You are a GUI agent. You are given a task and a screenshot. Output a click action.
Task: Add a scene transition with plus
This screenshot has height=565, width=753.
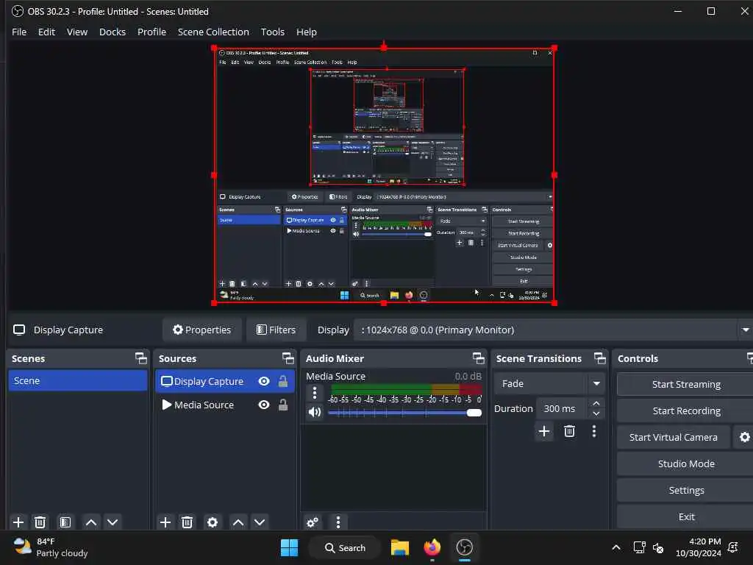click(x=544, y=431)
